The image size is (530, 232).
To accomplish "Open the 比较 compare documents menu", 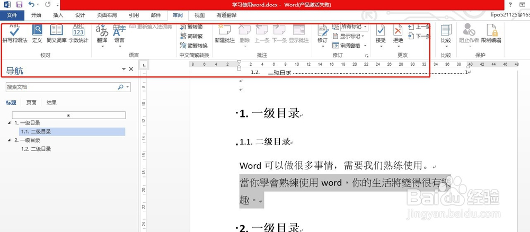I will [x=446, y=35].
